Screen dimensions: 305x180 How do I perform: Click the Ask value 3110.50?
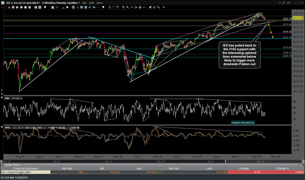152,172
